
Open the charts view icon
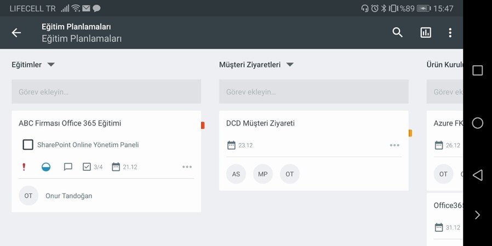[426, 33]
